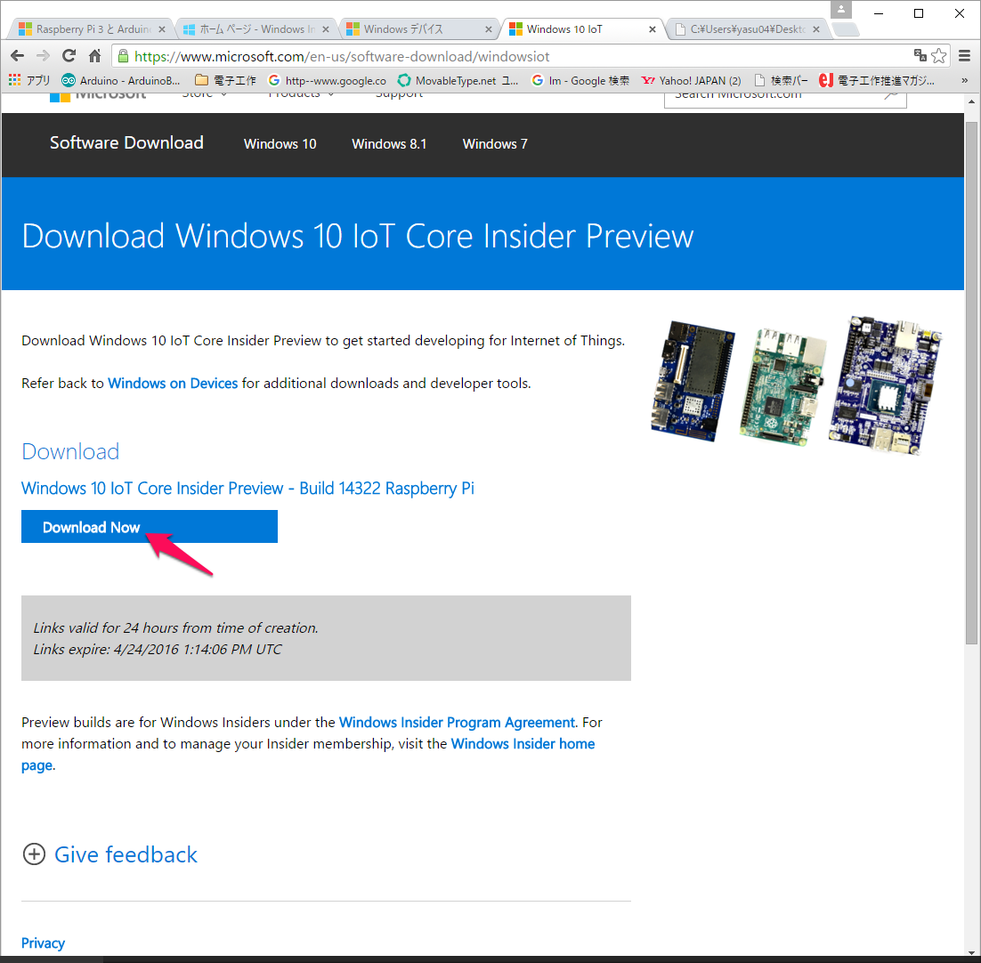Open the 電子工作推進マガジ... bookmark
The width and height of the screenshot is (981, 963).
point(877,81)
